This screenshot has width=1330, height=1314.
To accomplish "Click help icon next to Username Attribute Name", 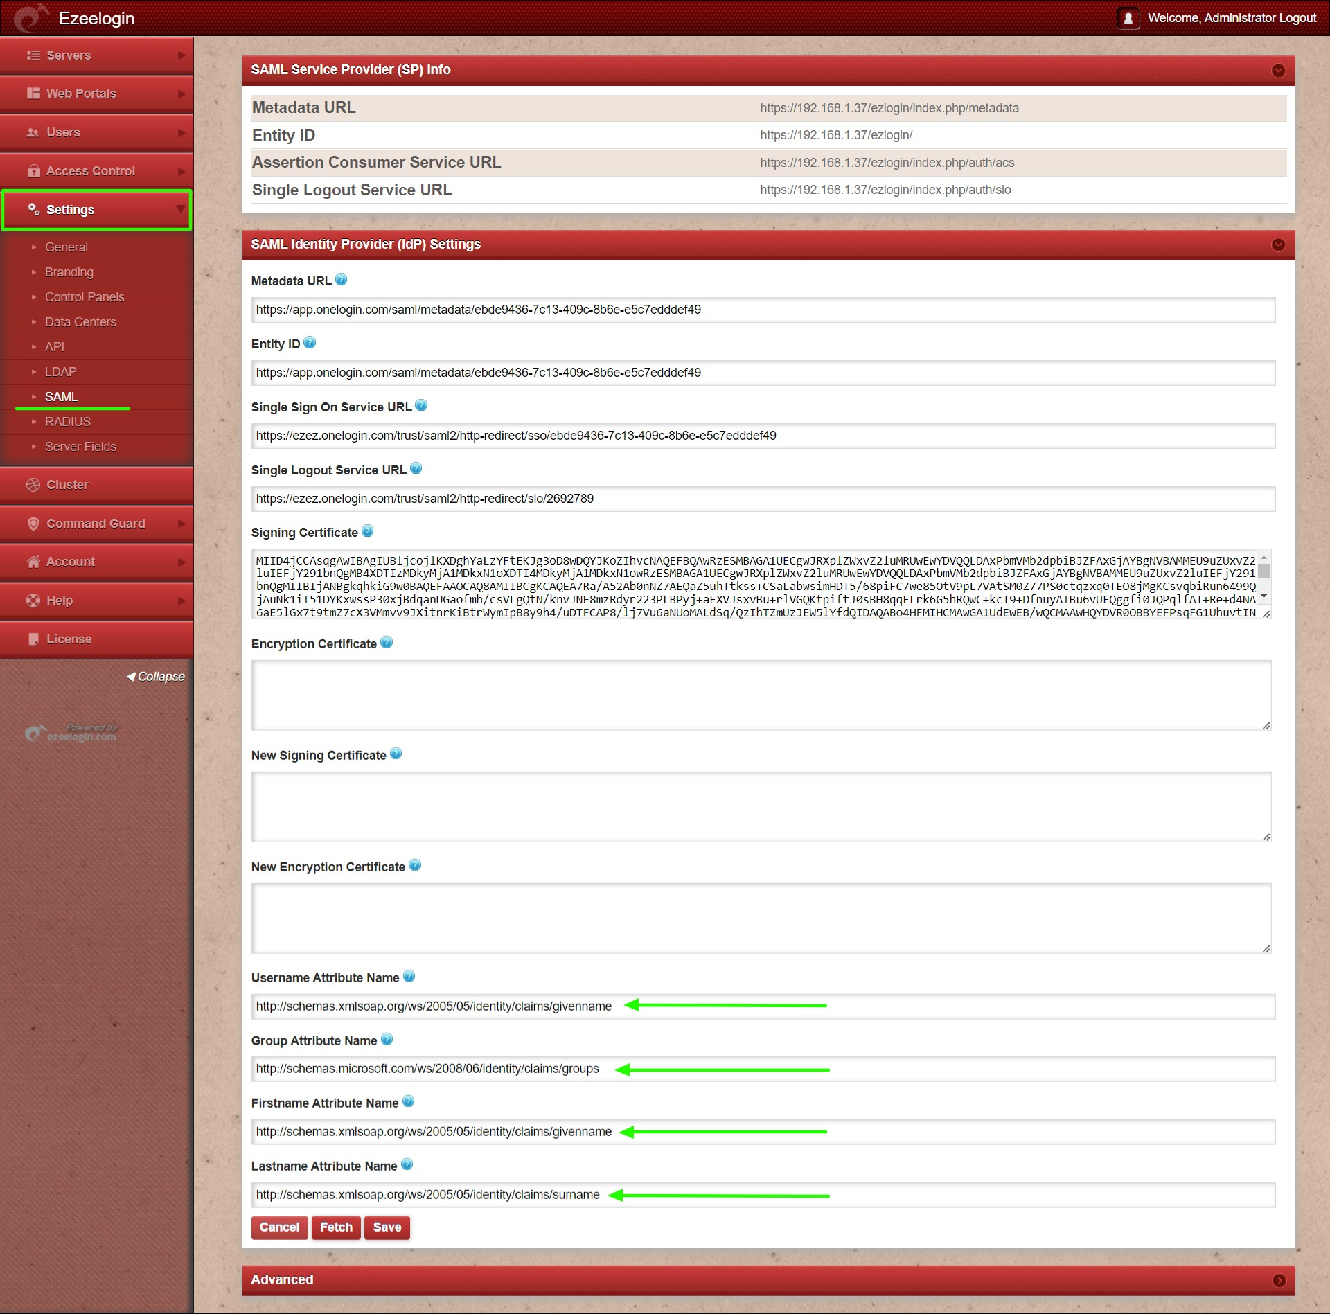I will click(409, 977).
